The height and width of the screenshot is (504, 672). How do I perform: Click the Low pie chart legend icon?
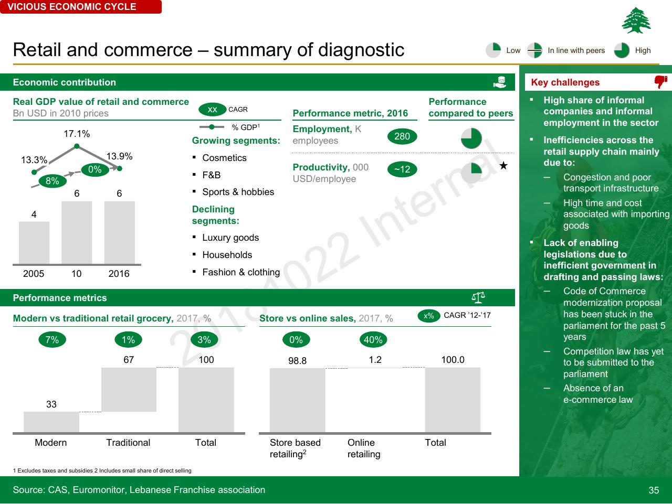click(493, 50)
